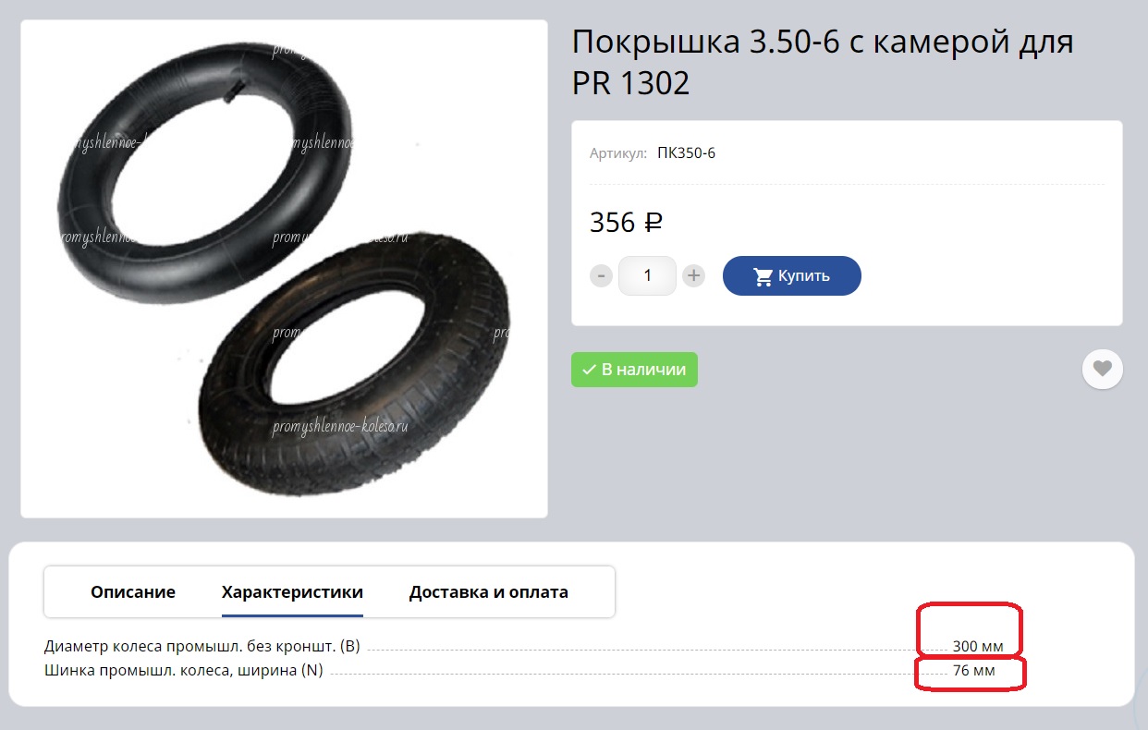
Task: Click the Диаметр колеса промышл. spec label
Action: (x=202, y=646)
